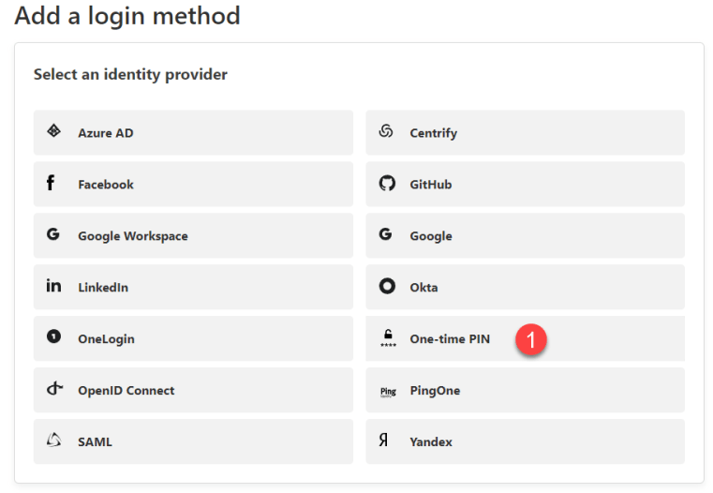This screenshot has width=713, height=493.
Task: Choose One-time PIN login method
Action: 526,338
